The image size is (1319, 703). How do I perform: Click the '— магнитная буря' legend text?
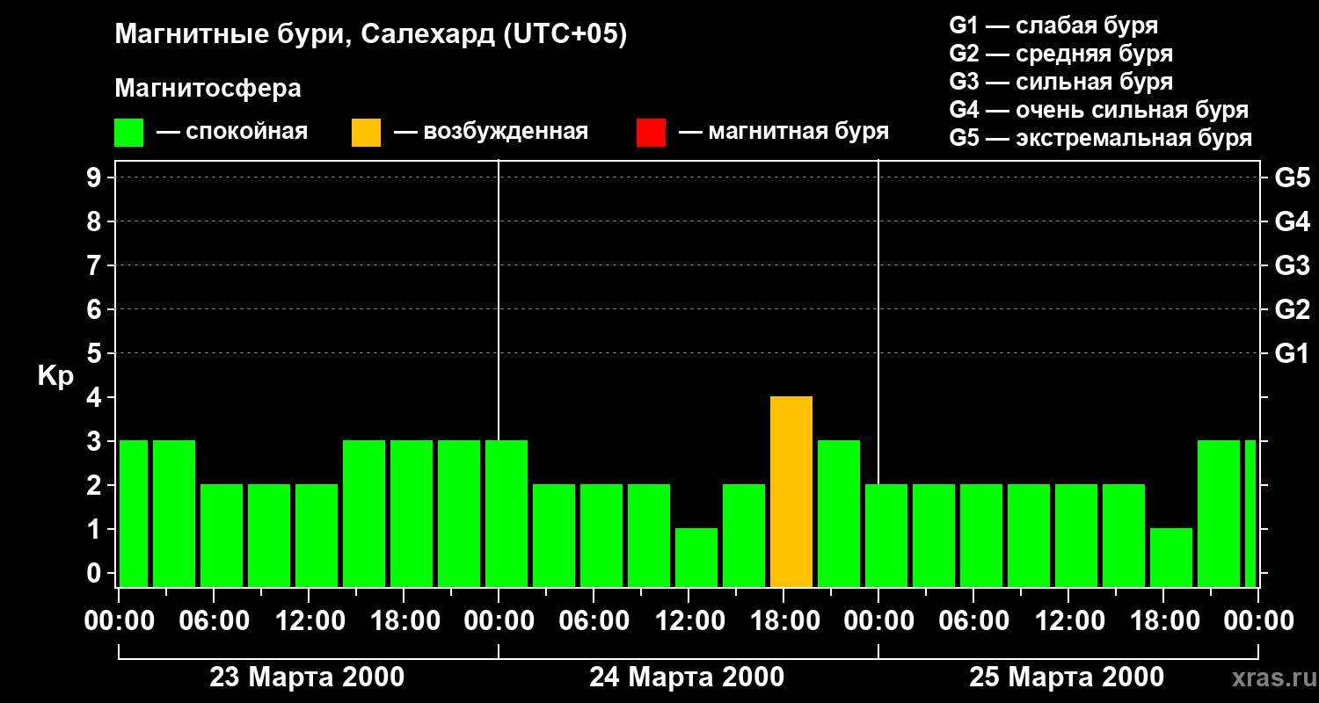point(783,132)
